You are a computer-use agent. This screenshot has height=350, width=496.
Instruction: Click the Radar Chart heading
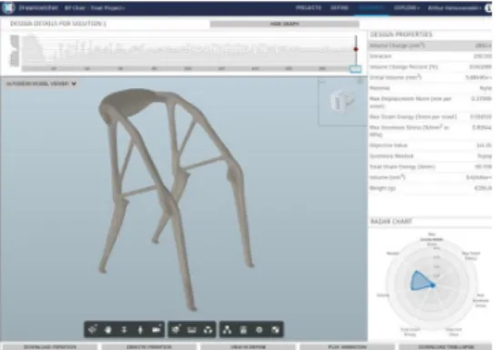click(391, 222)
